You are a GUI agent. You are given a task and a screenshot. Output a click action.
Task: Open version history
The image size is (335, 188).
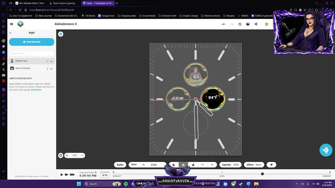pyautogui.click(x=240, y=24)
